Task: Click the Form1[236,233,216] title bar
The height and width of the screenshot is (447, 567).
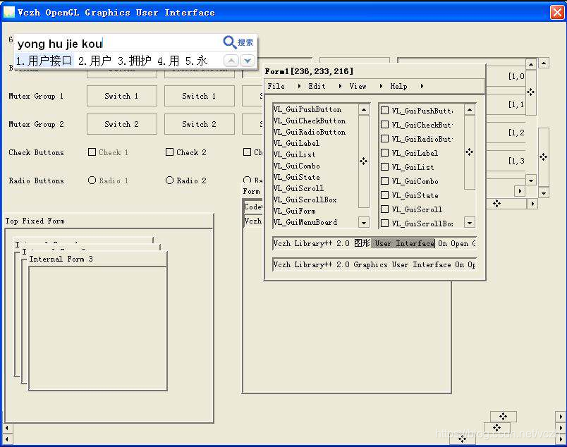Action: tap(374, 71)
